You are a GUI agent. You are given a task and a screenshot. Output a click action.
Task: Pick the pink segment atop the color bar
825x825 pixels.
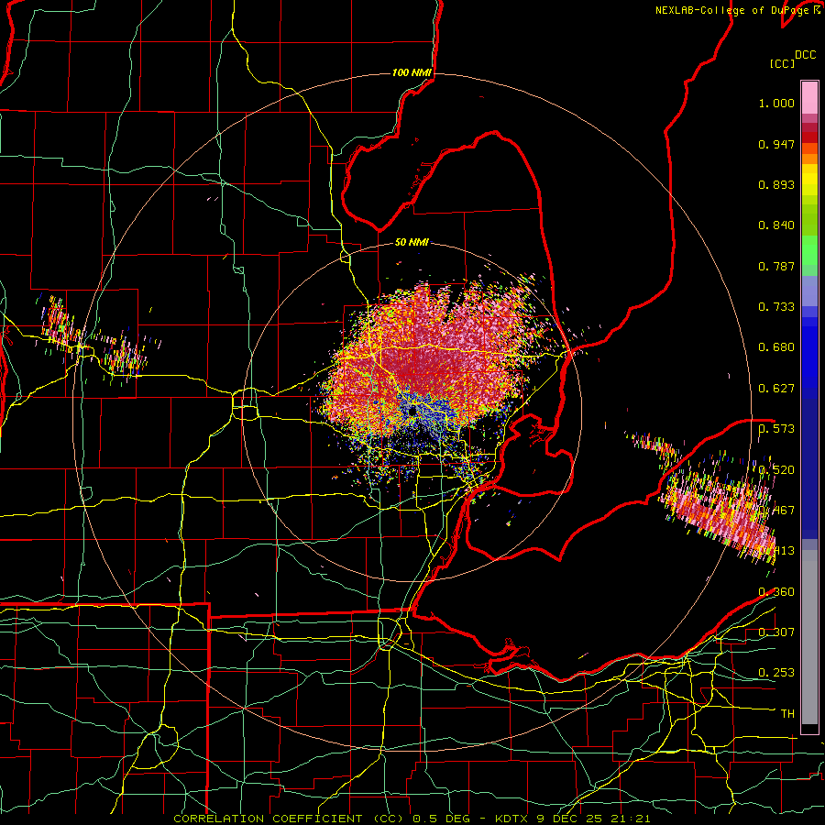click(x=809, y=97)
